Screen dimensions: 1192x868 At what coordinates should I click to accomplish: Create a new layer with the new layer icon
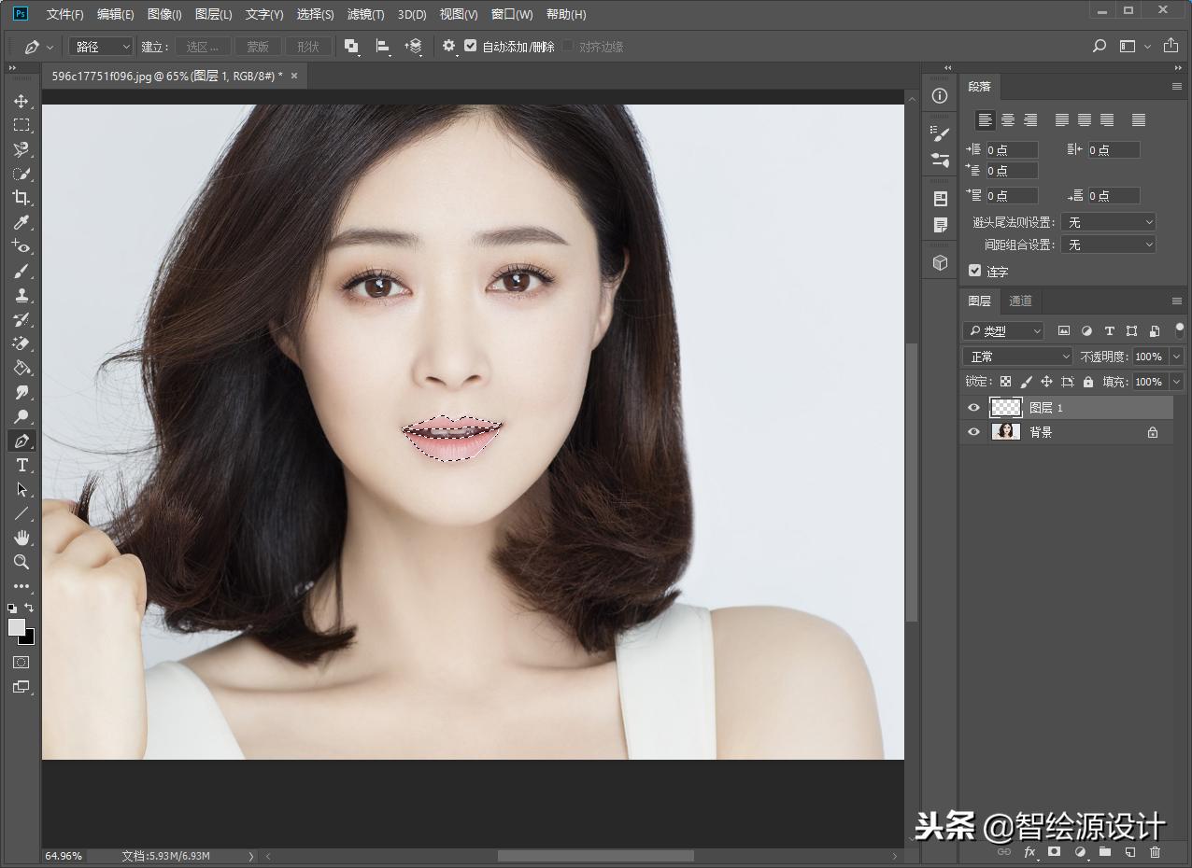click(x=1129, y=852)
